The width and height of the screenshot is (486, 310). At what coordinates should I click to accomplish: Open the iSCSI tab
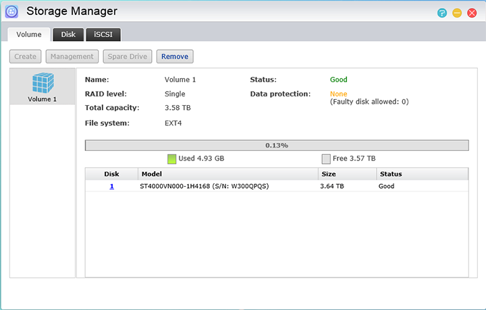click(x=103, y=34)
